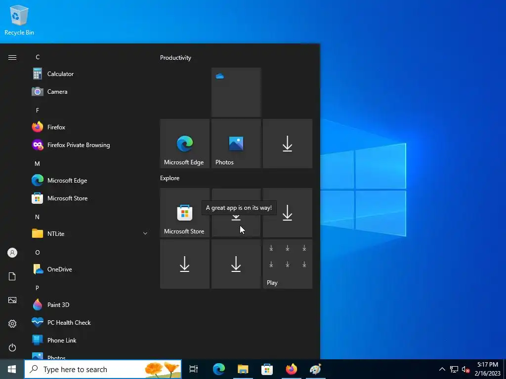Click the Explore group title

(x=170, y=178)
